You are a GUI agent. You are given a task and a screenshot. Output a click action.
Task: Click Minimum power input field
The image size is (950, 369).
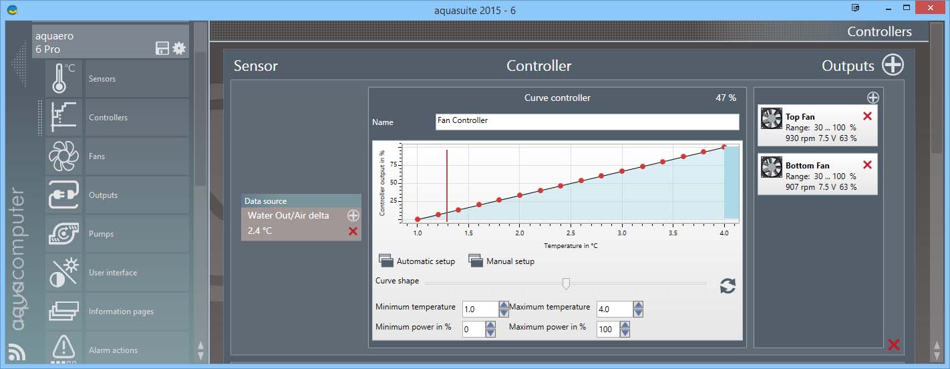coord(473,329)
